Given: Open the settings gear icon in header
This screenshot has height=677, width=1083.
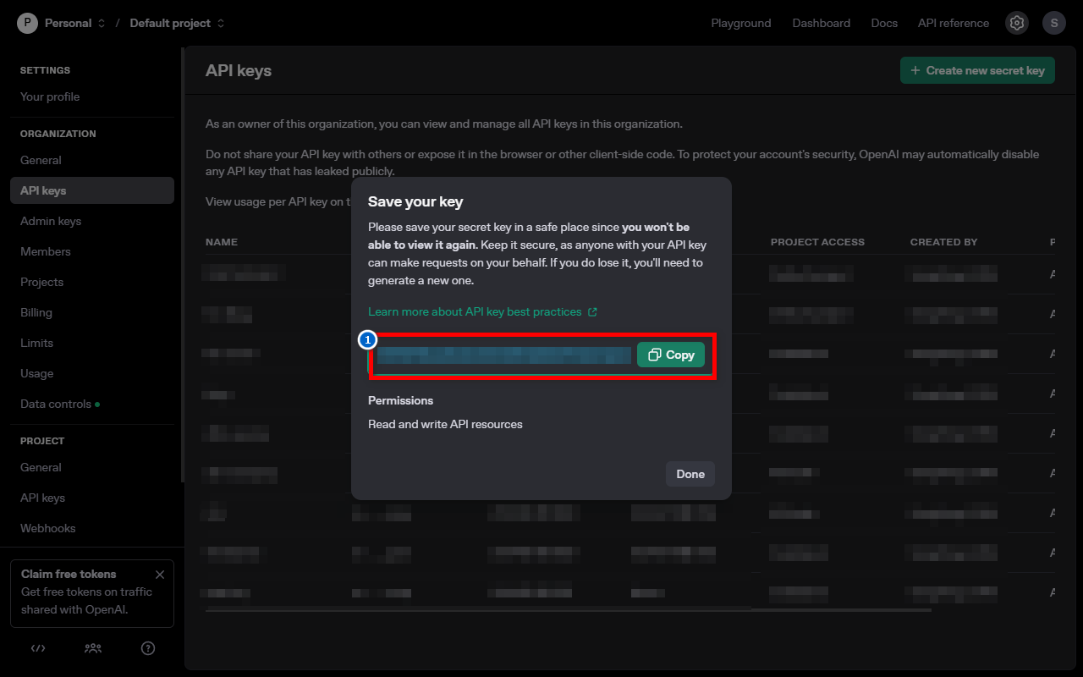Looking at the screenshot, I should pos(1017,23).
